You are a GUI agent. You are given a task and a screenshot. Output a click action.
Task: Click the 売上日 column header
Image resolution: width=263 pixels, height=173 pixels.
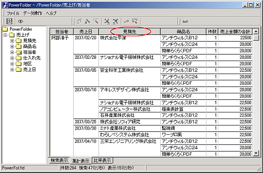86,32
